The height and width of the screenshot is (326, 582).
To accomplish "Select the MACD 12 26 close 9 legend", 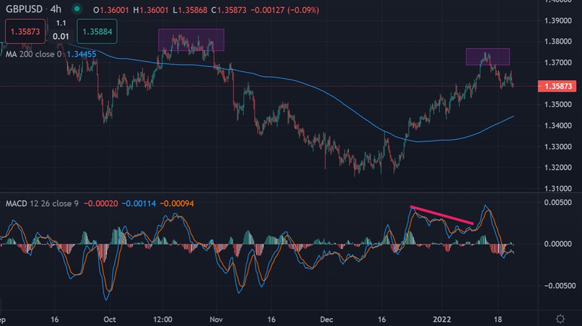I will click(42, 204).
